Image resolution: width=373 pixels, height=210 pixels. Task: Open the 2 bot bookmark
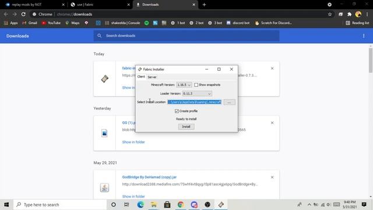point(196,23)
